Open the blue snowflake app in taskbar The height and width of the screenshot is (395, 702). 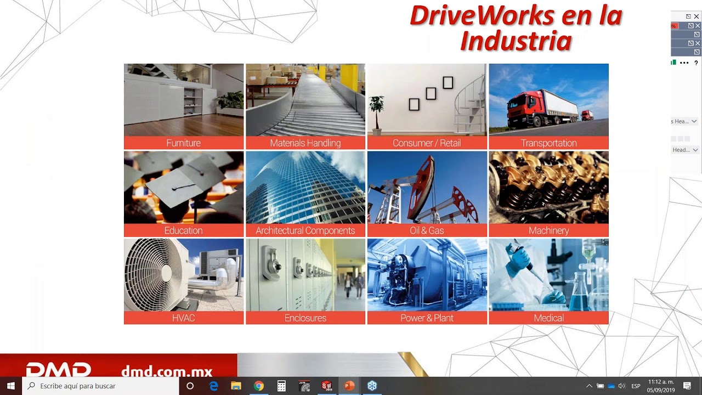(x=372, y=386)
